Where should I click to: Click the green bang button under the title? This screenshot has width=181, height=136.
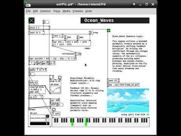click(109, 31)
